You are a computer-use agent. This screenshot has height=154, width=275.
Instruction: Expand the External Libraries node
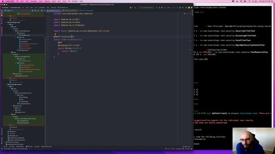click(x=5, y=142)
